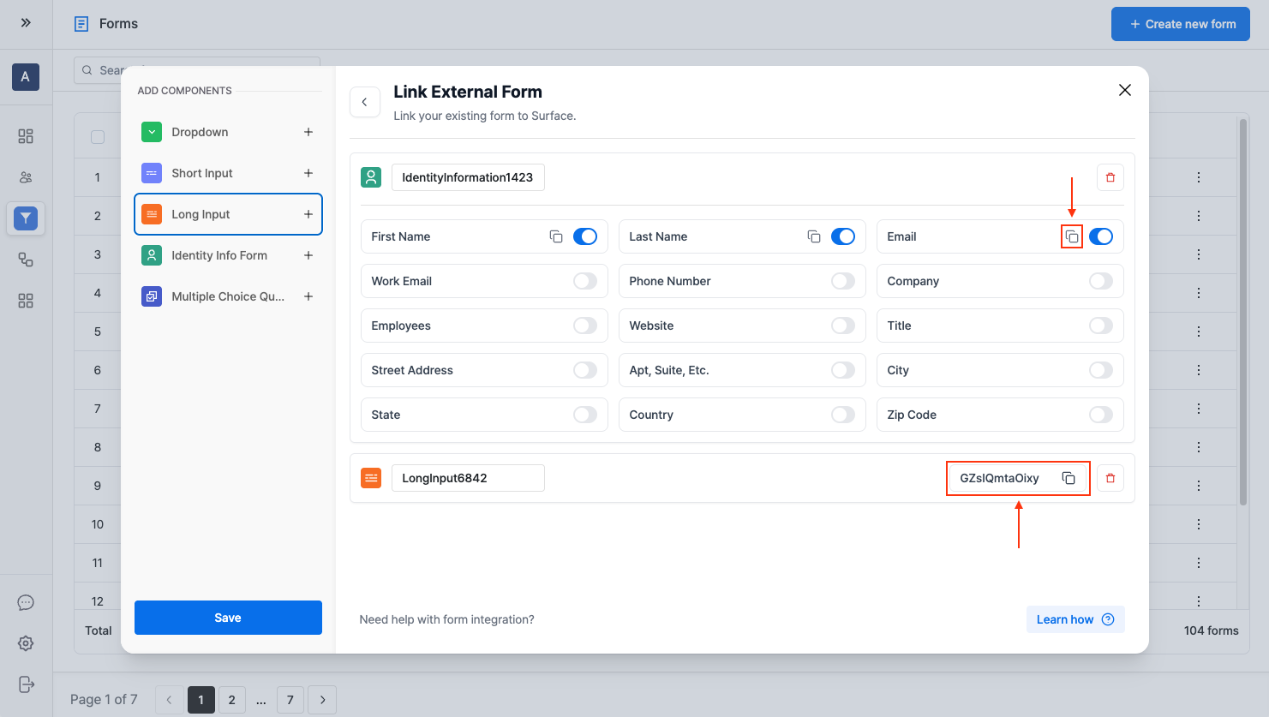The height and width of the screenshot is (717, 1269).
Task: Delete the LongInput6842 block
Action: pos(1110,478)
